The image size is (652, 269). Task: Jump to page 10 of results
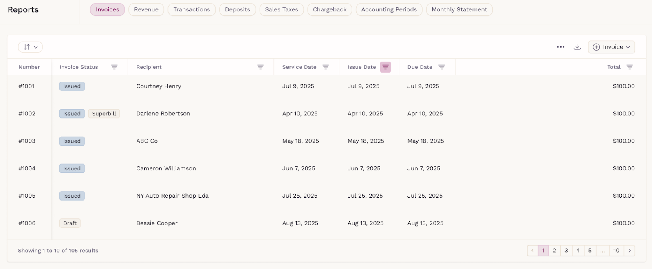pyautogui.click(x=616, y=251)
